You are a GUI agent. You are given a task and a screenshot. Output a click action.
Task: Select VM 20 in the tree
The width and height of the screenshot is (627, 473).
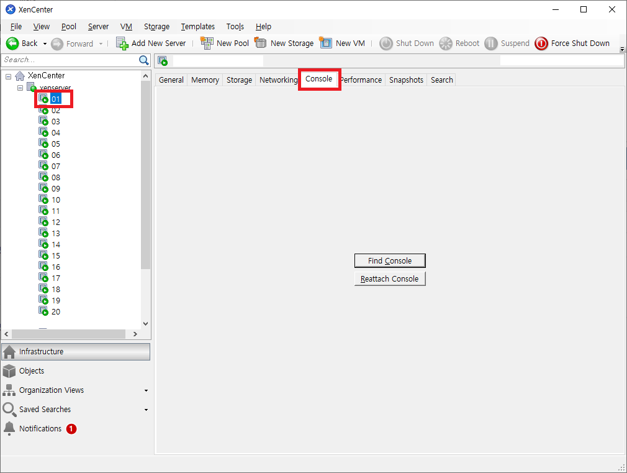pyautogui.click(x=56, y=311)
